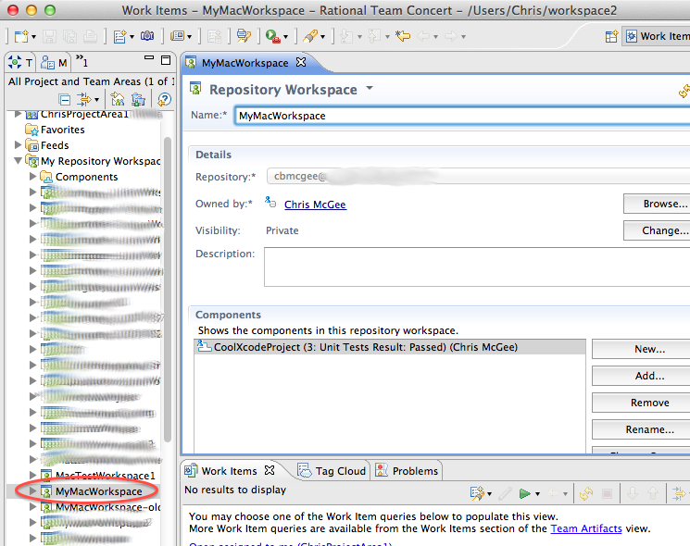The image size is (690, 546).
Task: Click the Browse... button for owner
Action: click(x=657, y=204)
